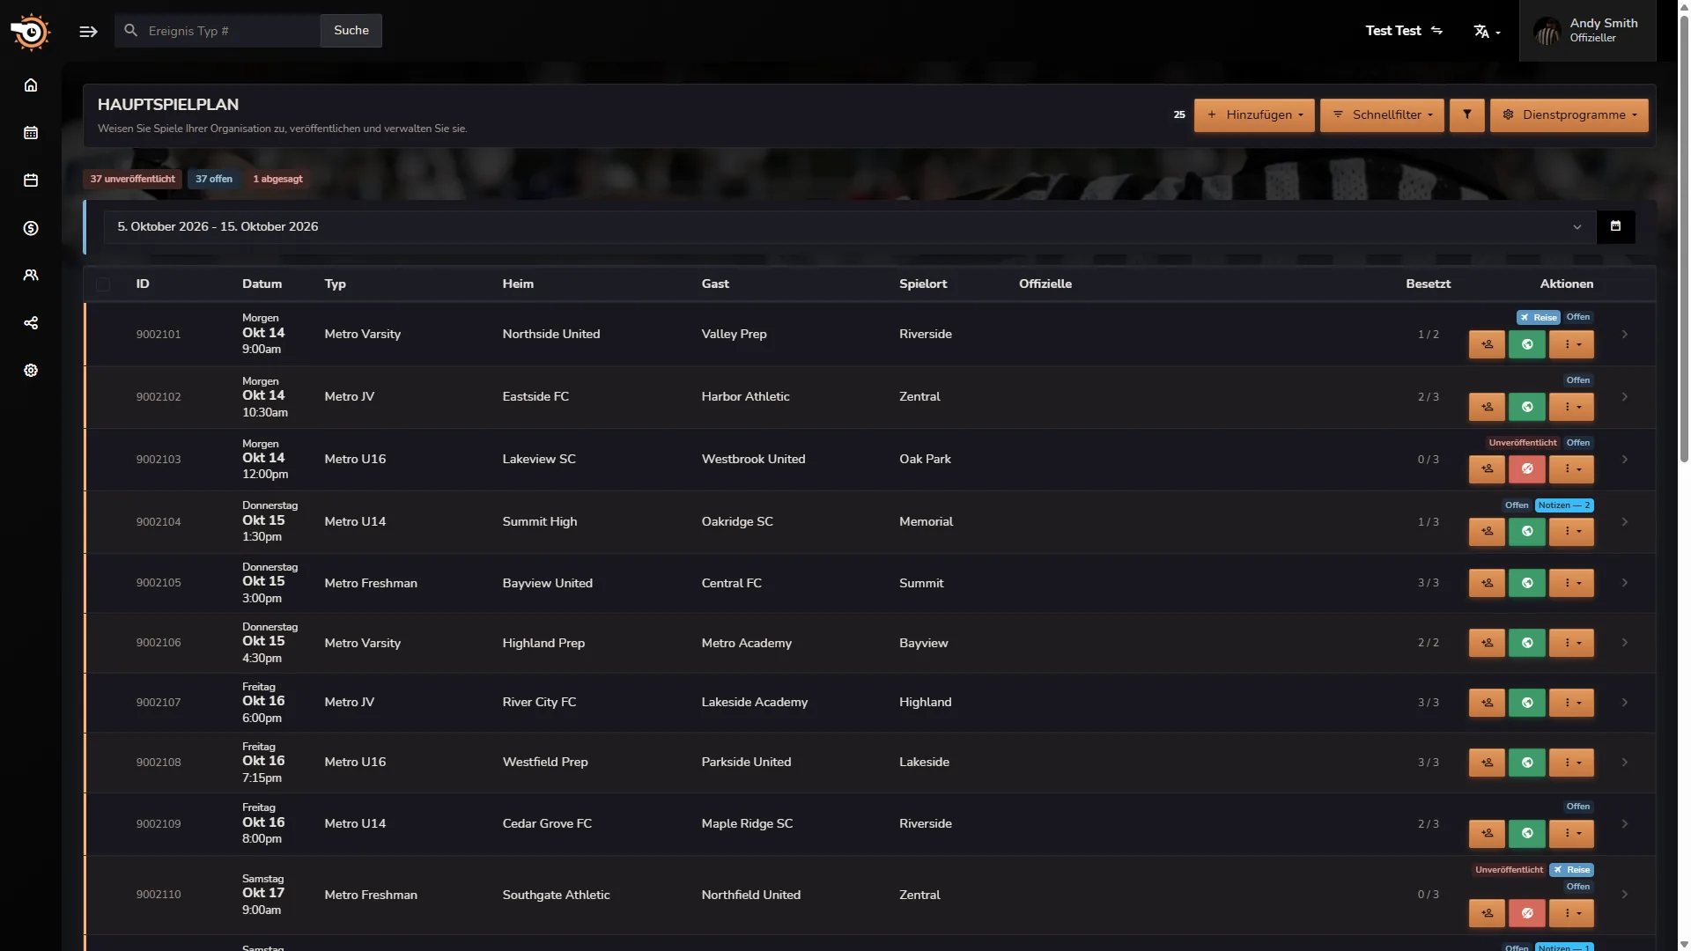The width and height of the screenshot is (1691, 951).
Task: Open the Hinzufügen dropdown
Action: coord(1254,115)
